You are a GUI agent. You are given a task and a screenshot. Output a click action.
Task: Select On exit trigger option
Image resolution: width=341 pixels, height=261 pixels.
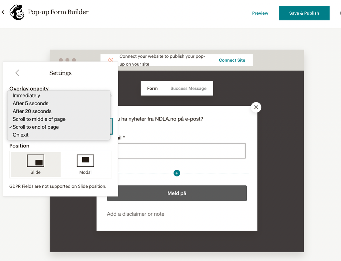point(21,135)
